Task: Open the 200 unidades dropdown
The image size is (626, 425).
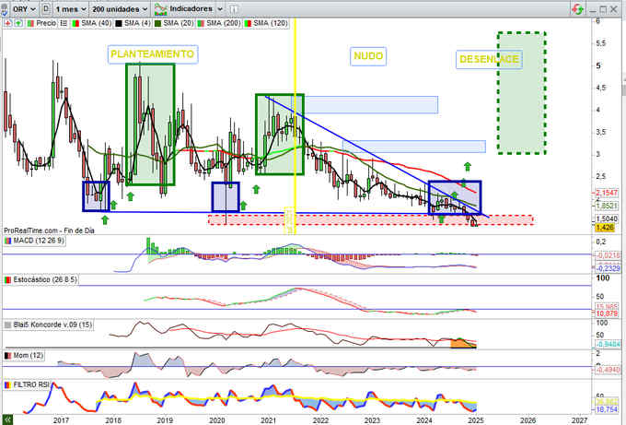Action: [x=121, y=7]
